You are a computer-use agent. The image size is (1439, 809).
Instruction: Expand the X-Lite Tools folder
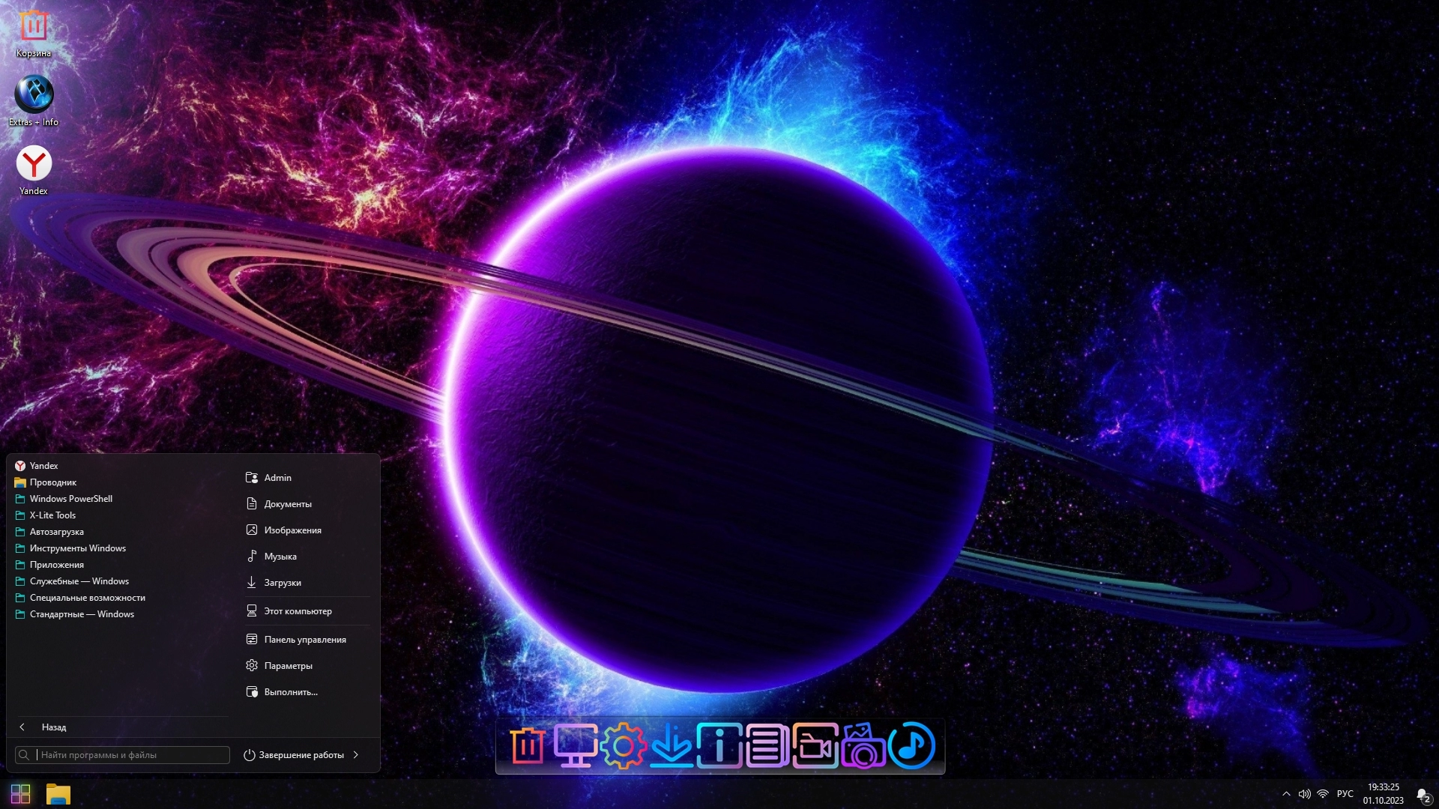coord(52,515)
